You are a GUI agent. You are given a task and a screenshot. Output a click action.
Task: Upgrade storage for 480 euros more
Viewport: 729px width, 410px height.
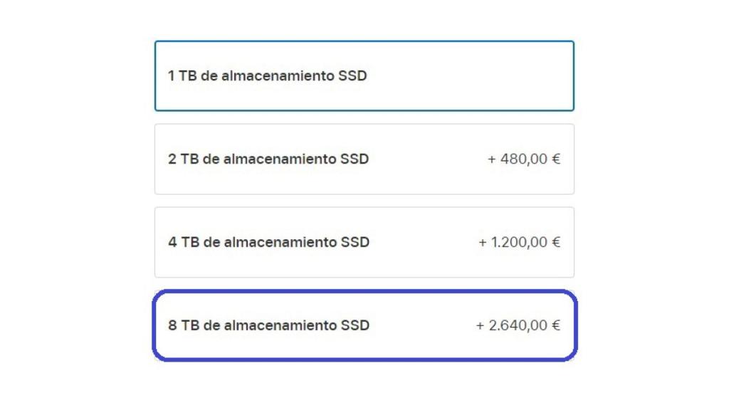(x=364, y=159)
